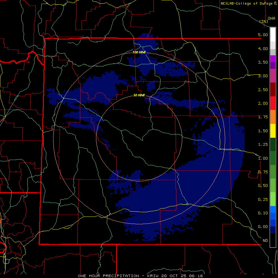Select the navy blue swatch beside 0.00

273,230
